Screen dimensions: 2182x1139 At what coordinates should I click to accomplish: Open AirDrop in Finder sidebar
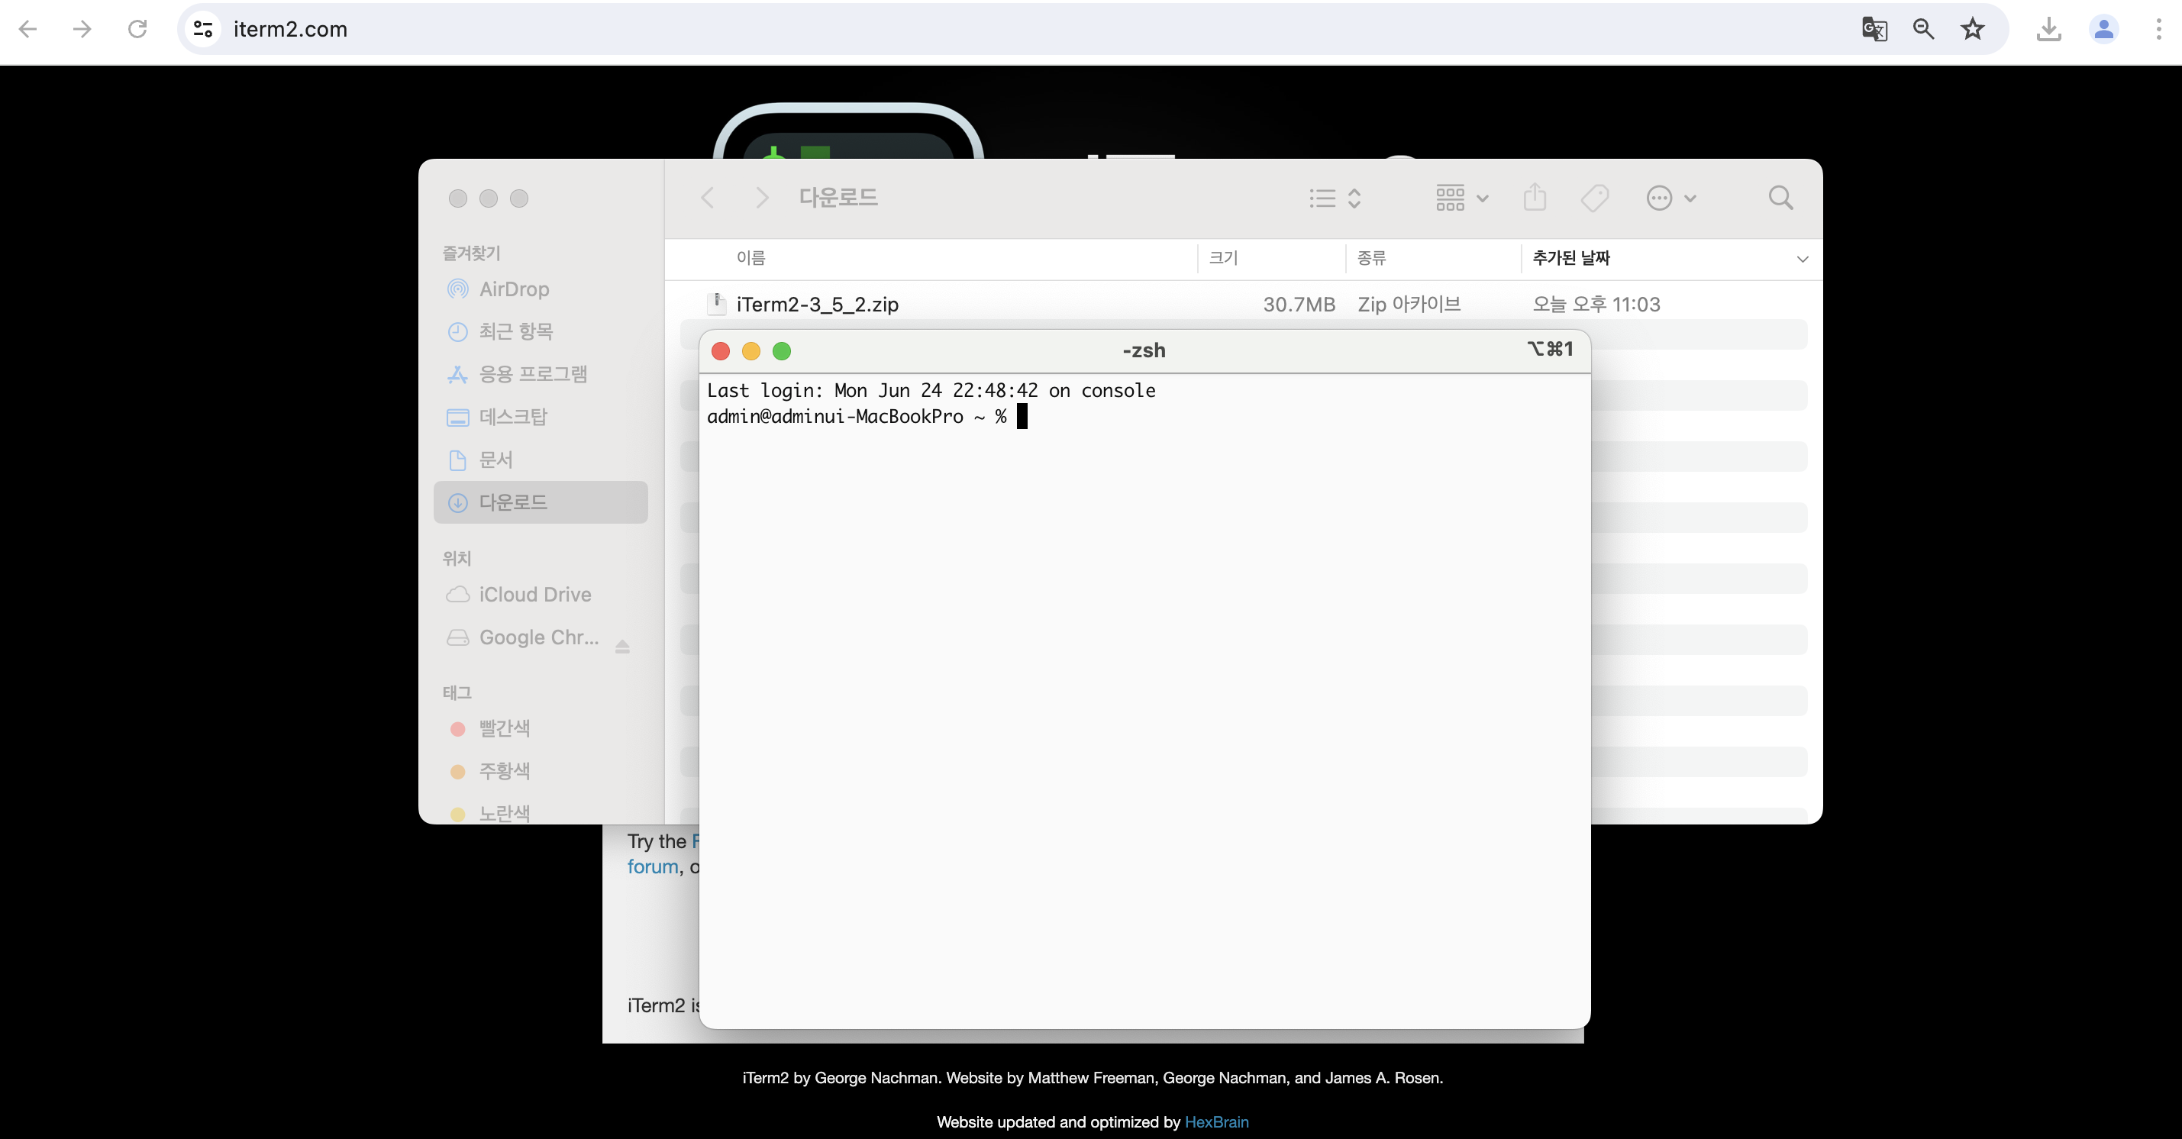[x=541, y=289]
